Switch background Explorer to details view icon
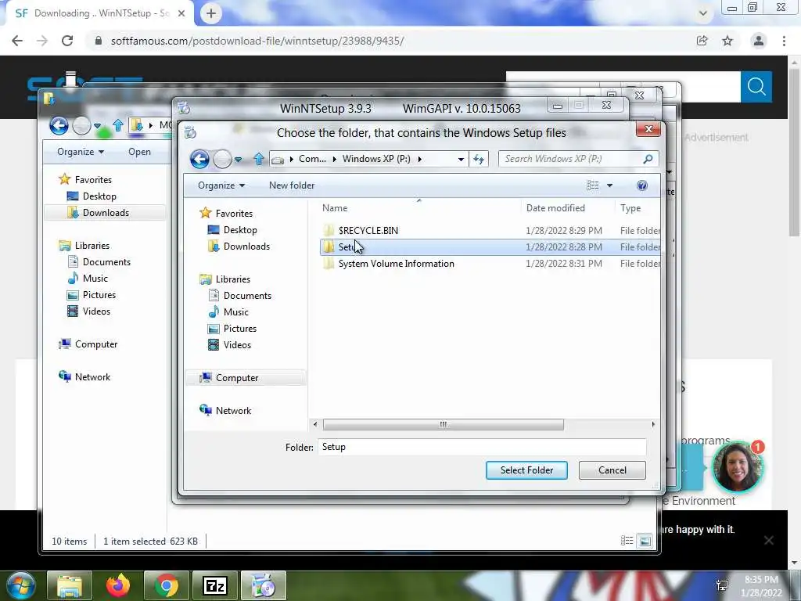Image resolution: width=801 pixels, height=601 pixels. [627, 541]
